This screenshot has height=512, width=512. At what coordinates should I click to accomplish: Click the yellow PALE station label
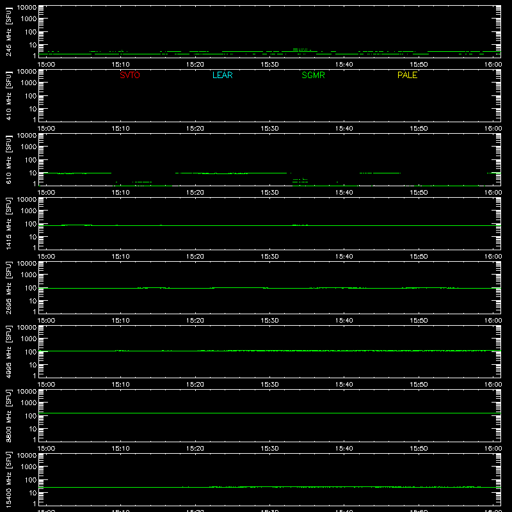407,75
